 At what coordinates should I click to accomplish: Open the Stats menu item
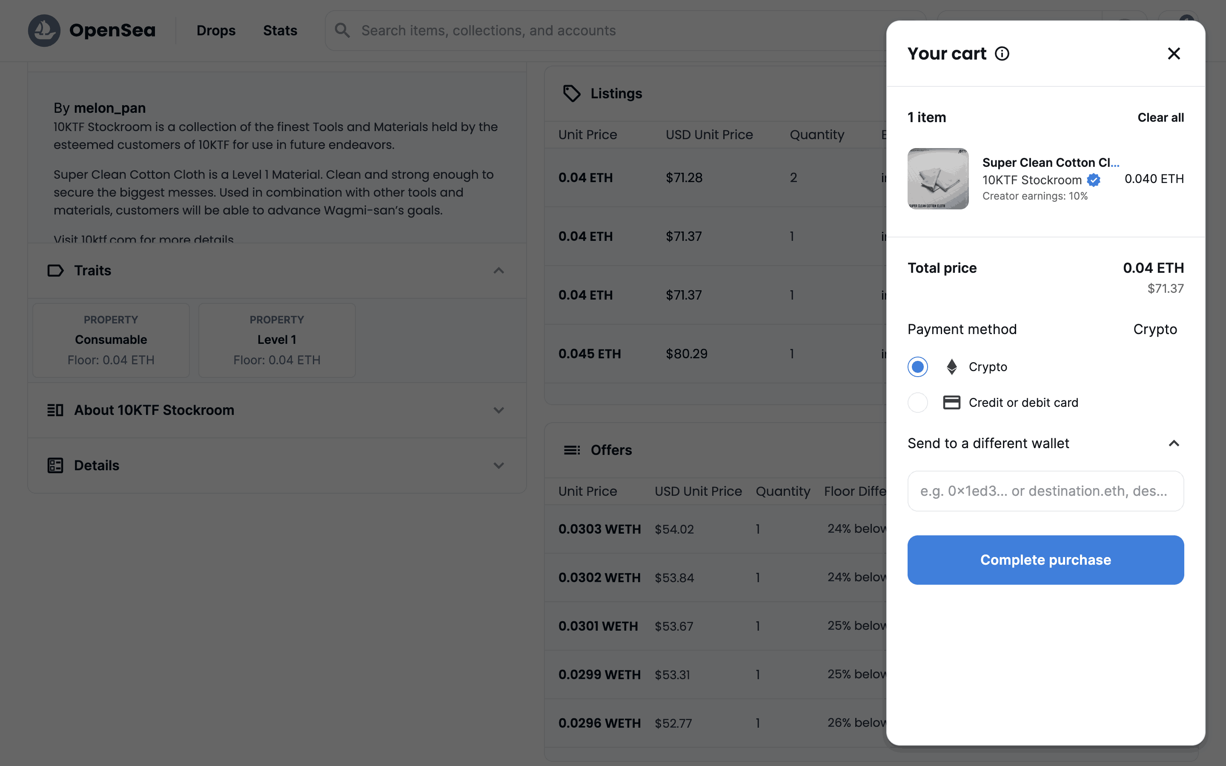click(x=280, y=30)
